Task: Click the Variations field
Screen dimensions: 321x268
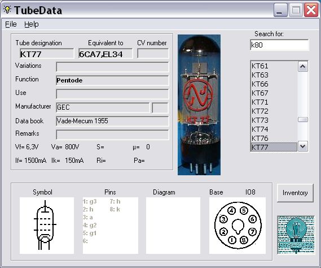Action: pos(112,67)
